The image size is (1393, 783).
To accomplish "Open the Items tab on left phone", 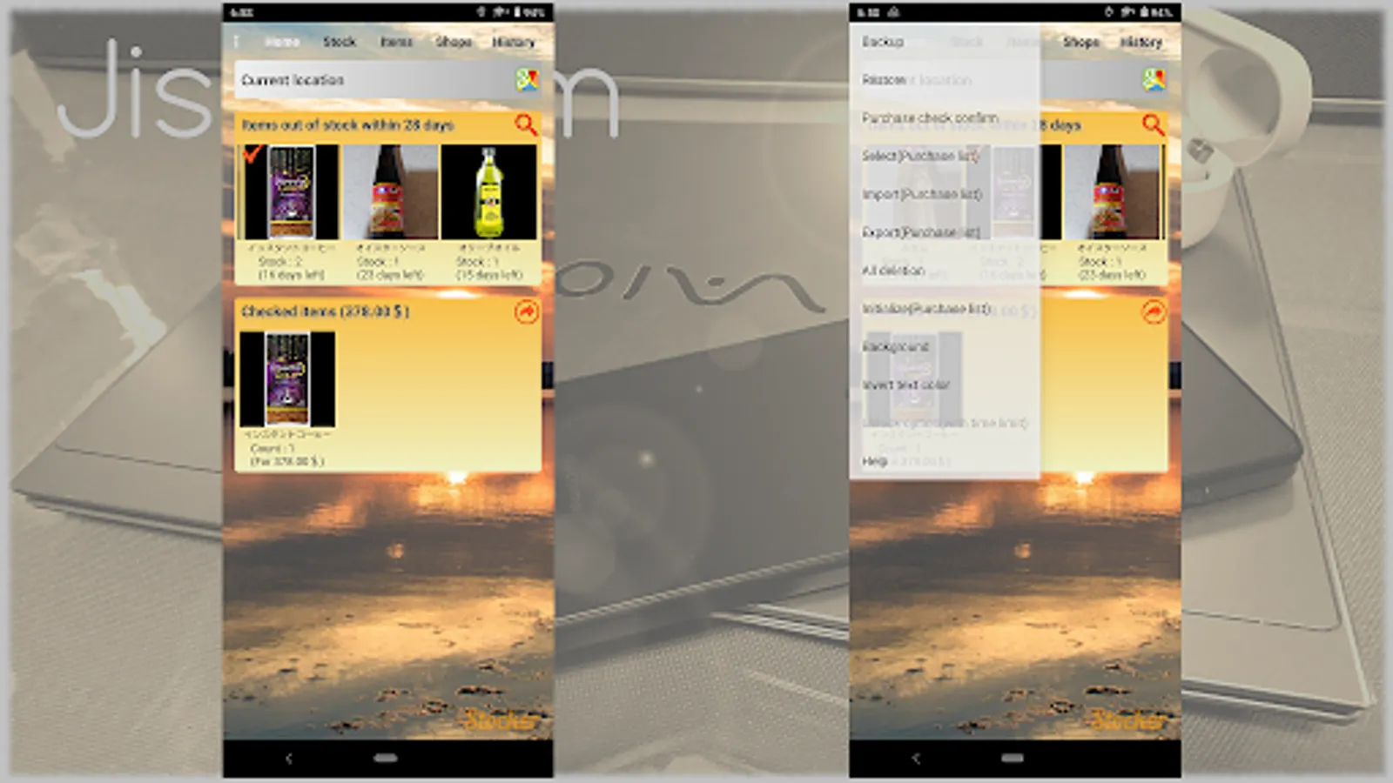I will coord(396,42).
